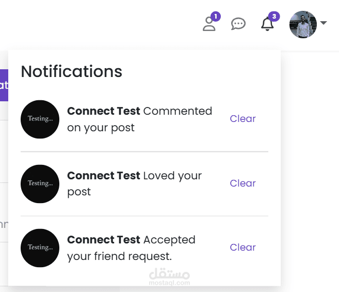Click the purple button behind the panel
339x292 pixels.
(x=4, y=85)
